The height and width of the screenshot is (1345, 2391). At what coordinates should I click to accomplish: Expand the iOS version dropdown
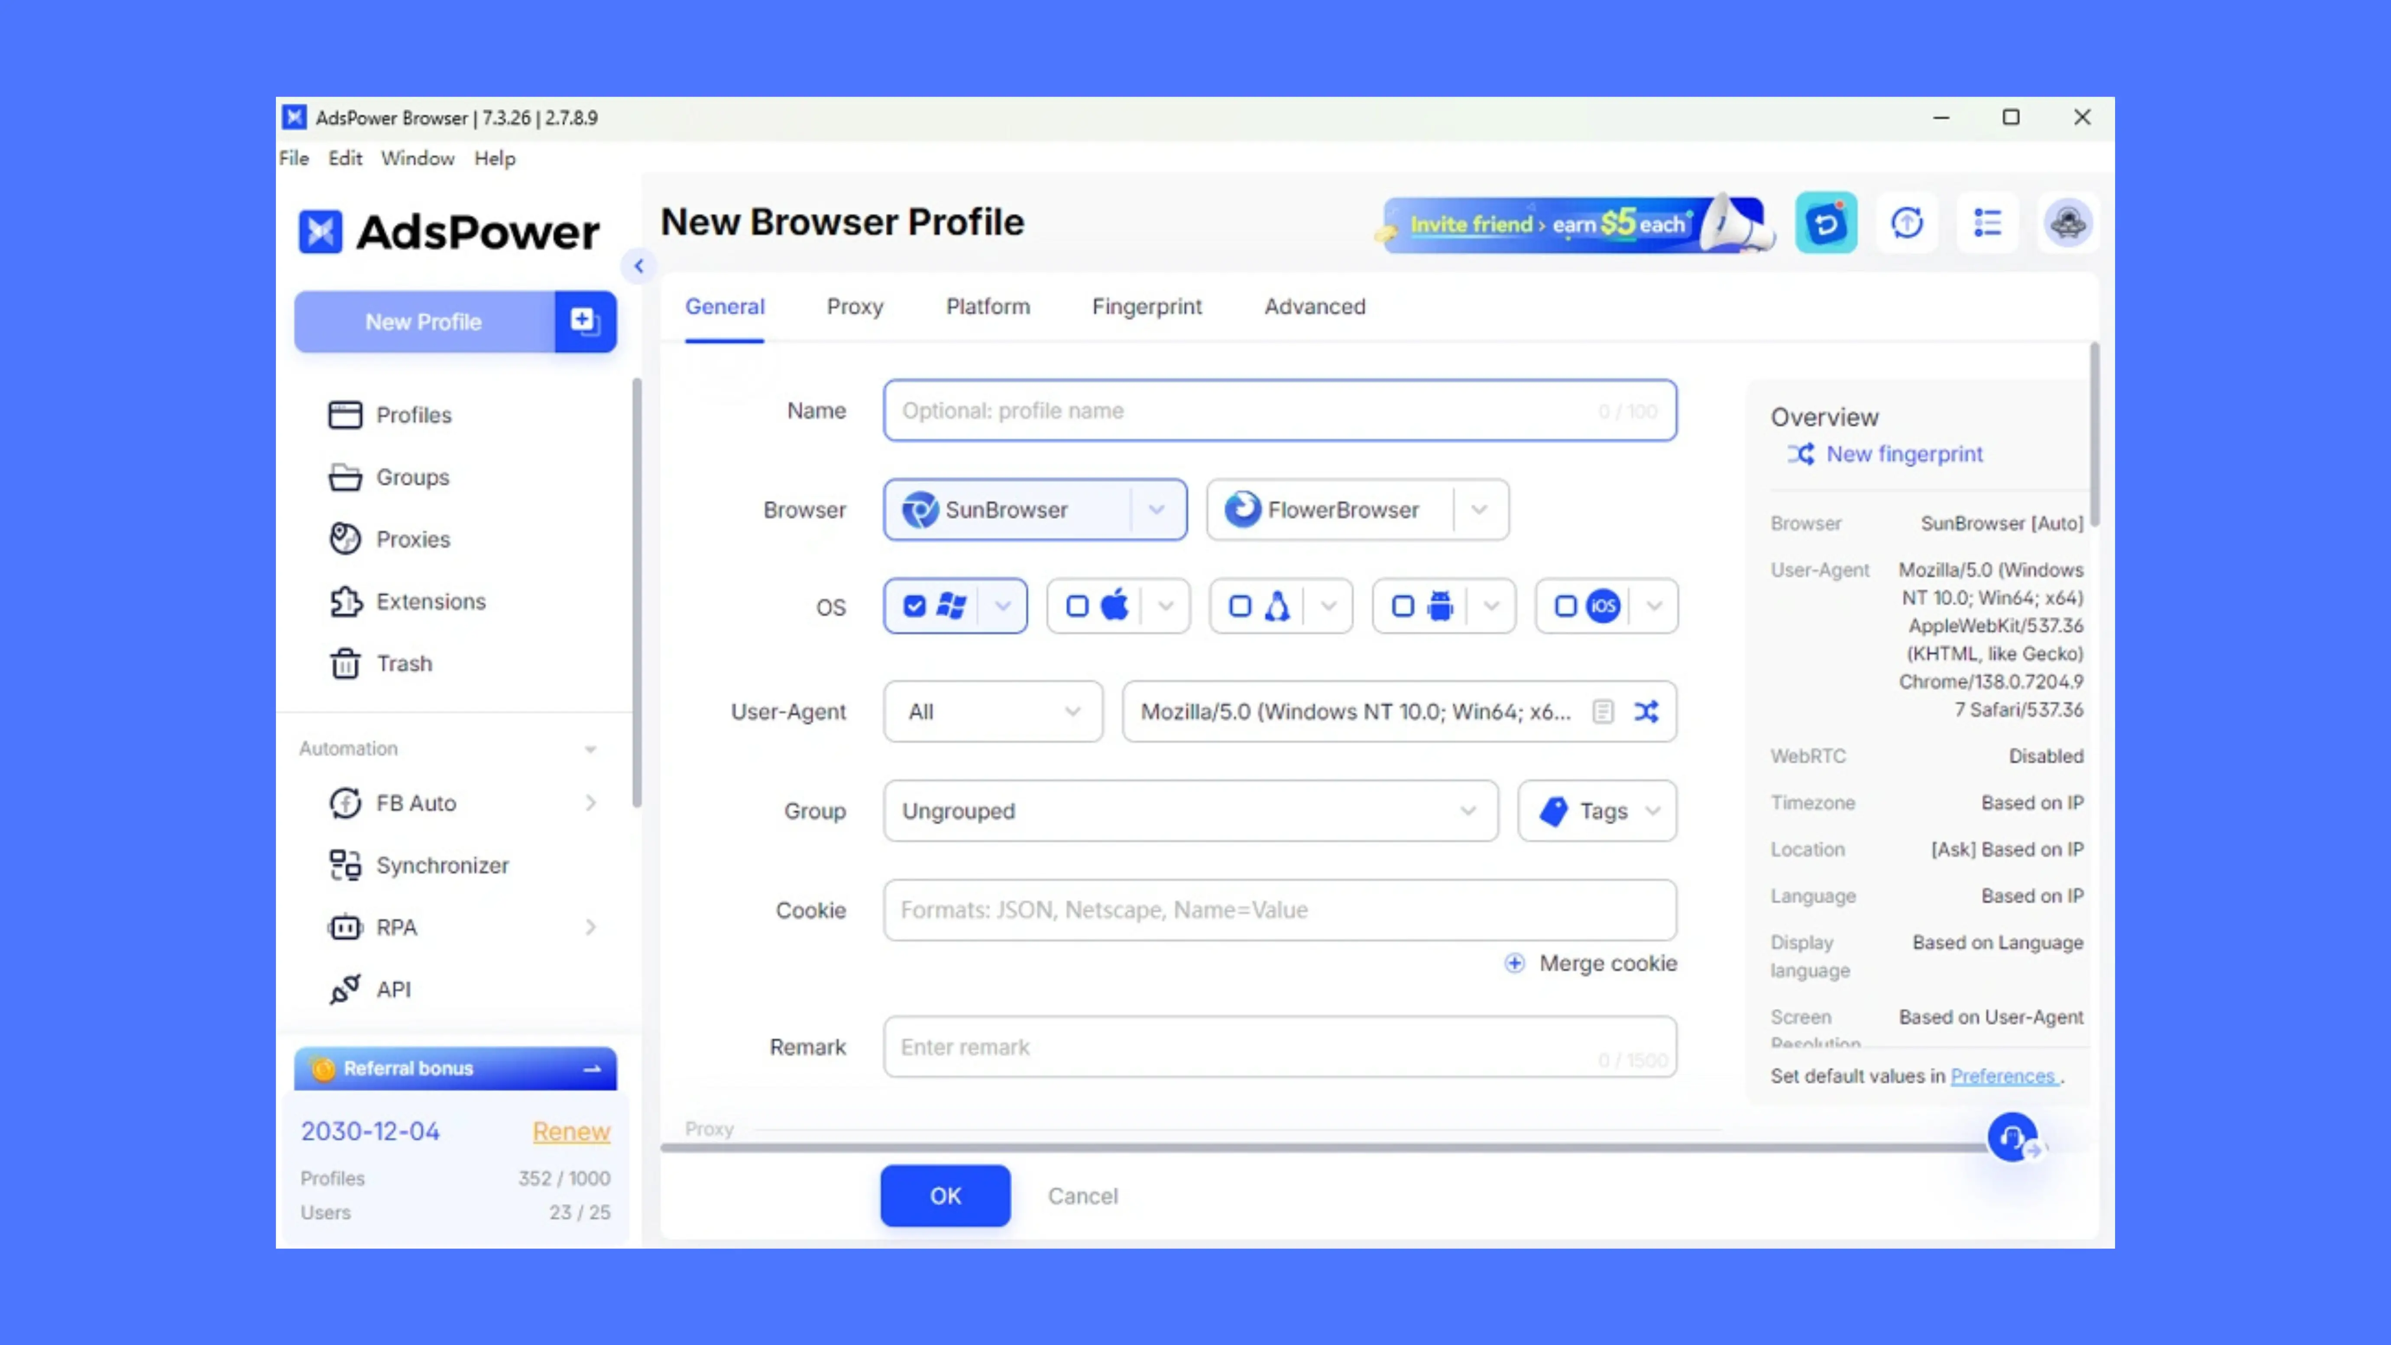pos(1654,606)
